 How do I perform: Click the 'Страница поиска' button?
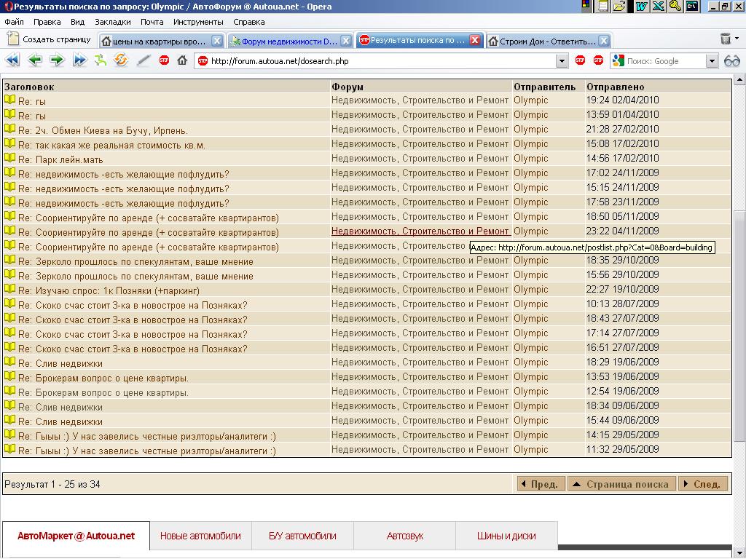point(621,484)
